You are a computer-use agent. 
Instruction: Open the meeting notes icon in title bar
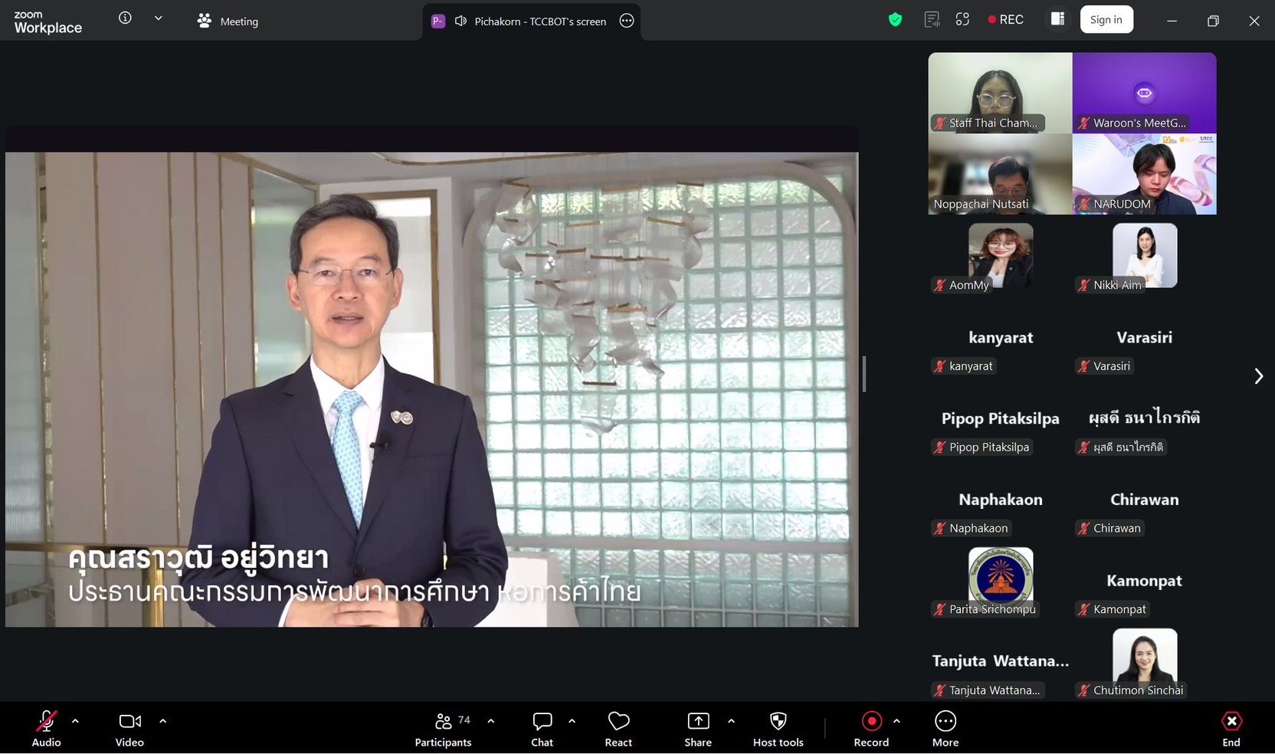coord(932,20)
